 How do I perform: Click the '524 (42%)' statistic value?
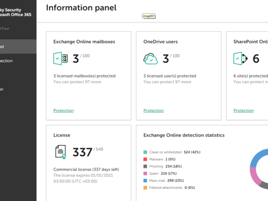click(192, 152)
